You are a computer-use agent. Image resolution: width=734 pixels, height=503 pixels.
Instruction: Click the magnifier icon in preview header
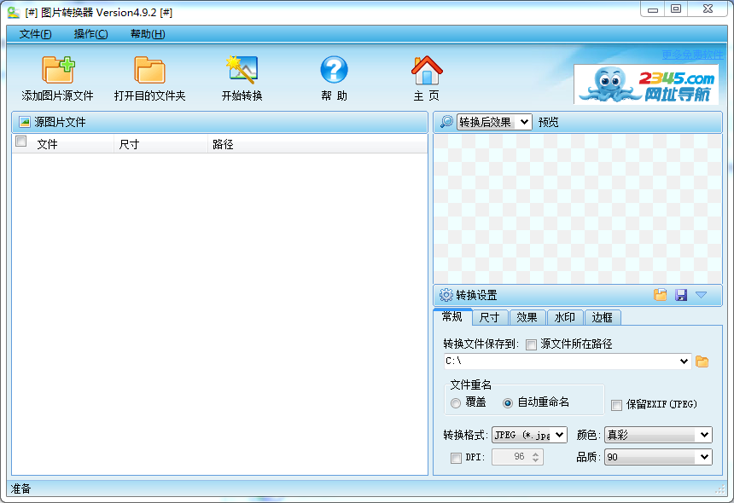point(446,122)
